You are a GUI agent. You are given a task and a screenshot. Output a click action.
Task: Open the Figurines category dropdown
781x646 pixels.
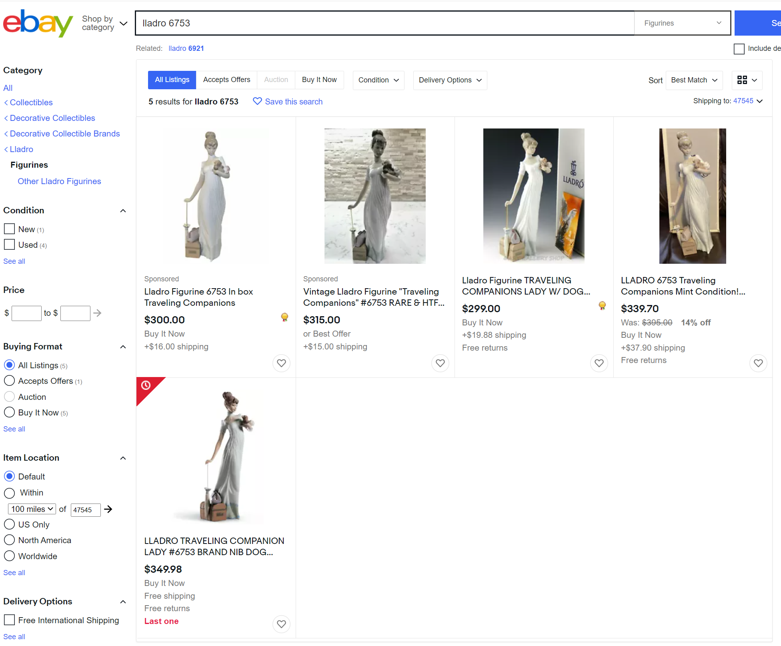682,23
